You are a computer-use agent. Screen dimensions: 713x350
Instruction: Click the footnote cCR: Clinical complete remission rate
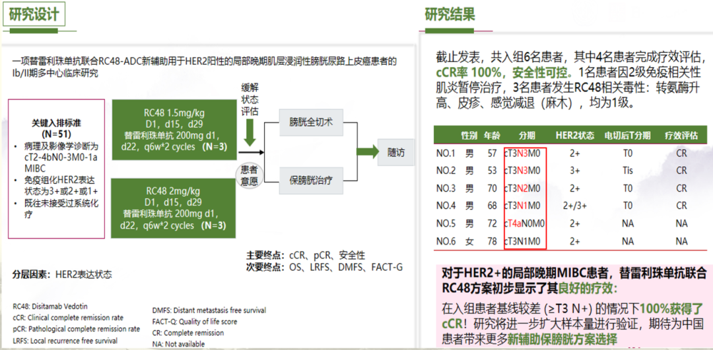click(68, 317)
